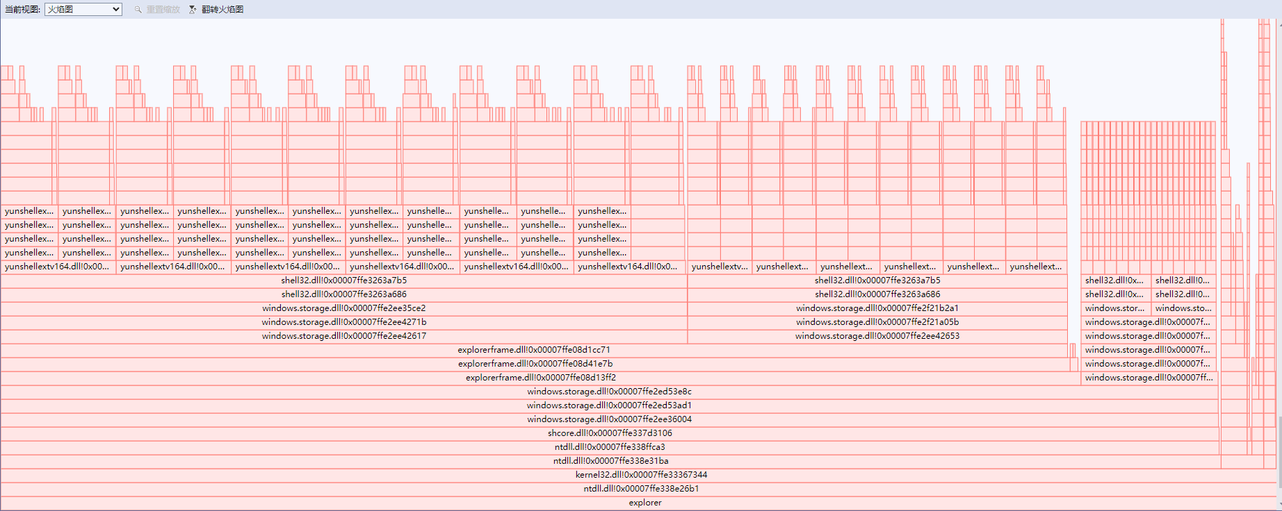1282x511 pixels.
Task: Click the windows.storage.dll!0x00007ffe2f21b2a1 frame
Action: click(877, 308)
